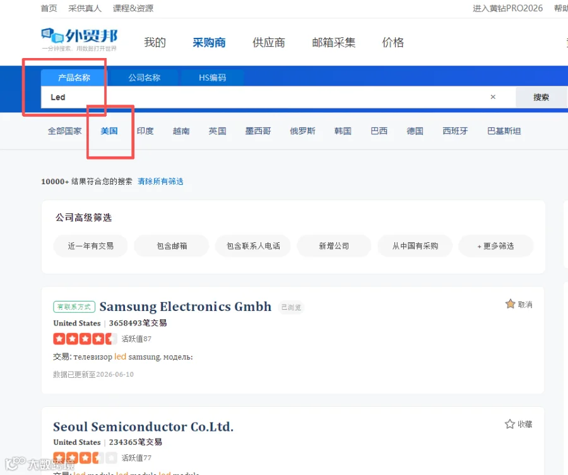Select the 供应商 navigation item
Image resolution: width=568 pixels, height=475 pixels.
tap(269, 42)
